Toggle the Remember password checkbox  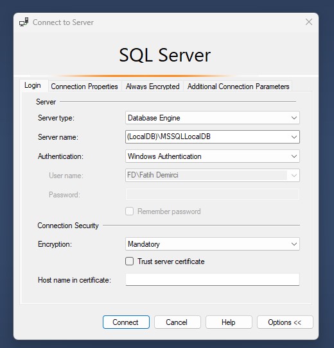click(129, 211)
